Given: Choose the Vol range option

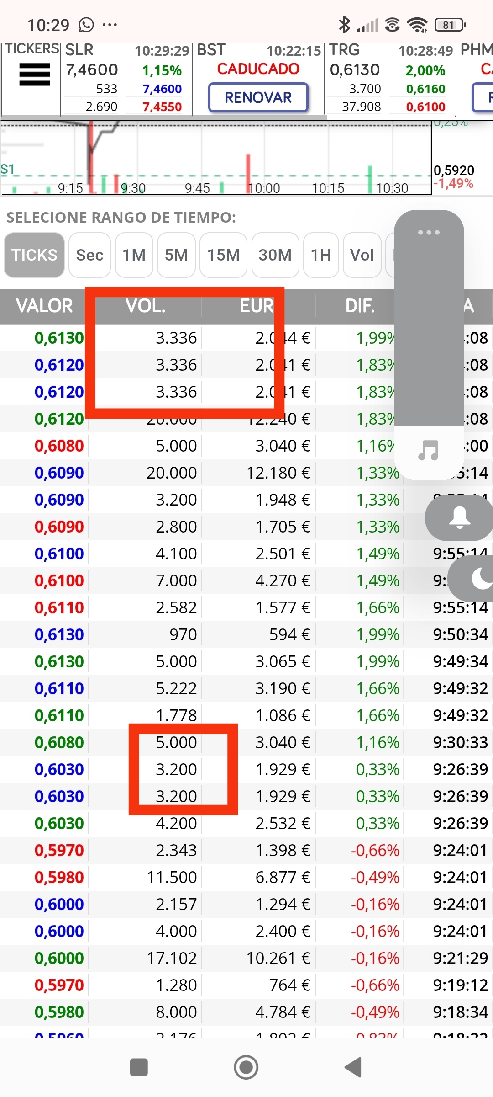Looking at the screenshot, I should tap(362, 255).
